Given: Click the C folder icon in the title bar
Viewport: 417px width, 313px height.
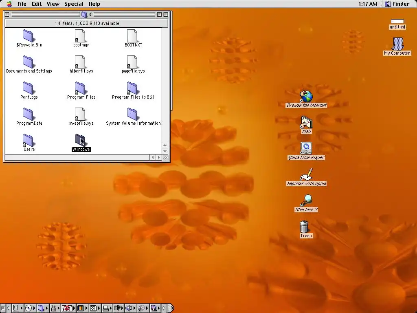Looking at the screenshot, I should pos(84,14).
